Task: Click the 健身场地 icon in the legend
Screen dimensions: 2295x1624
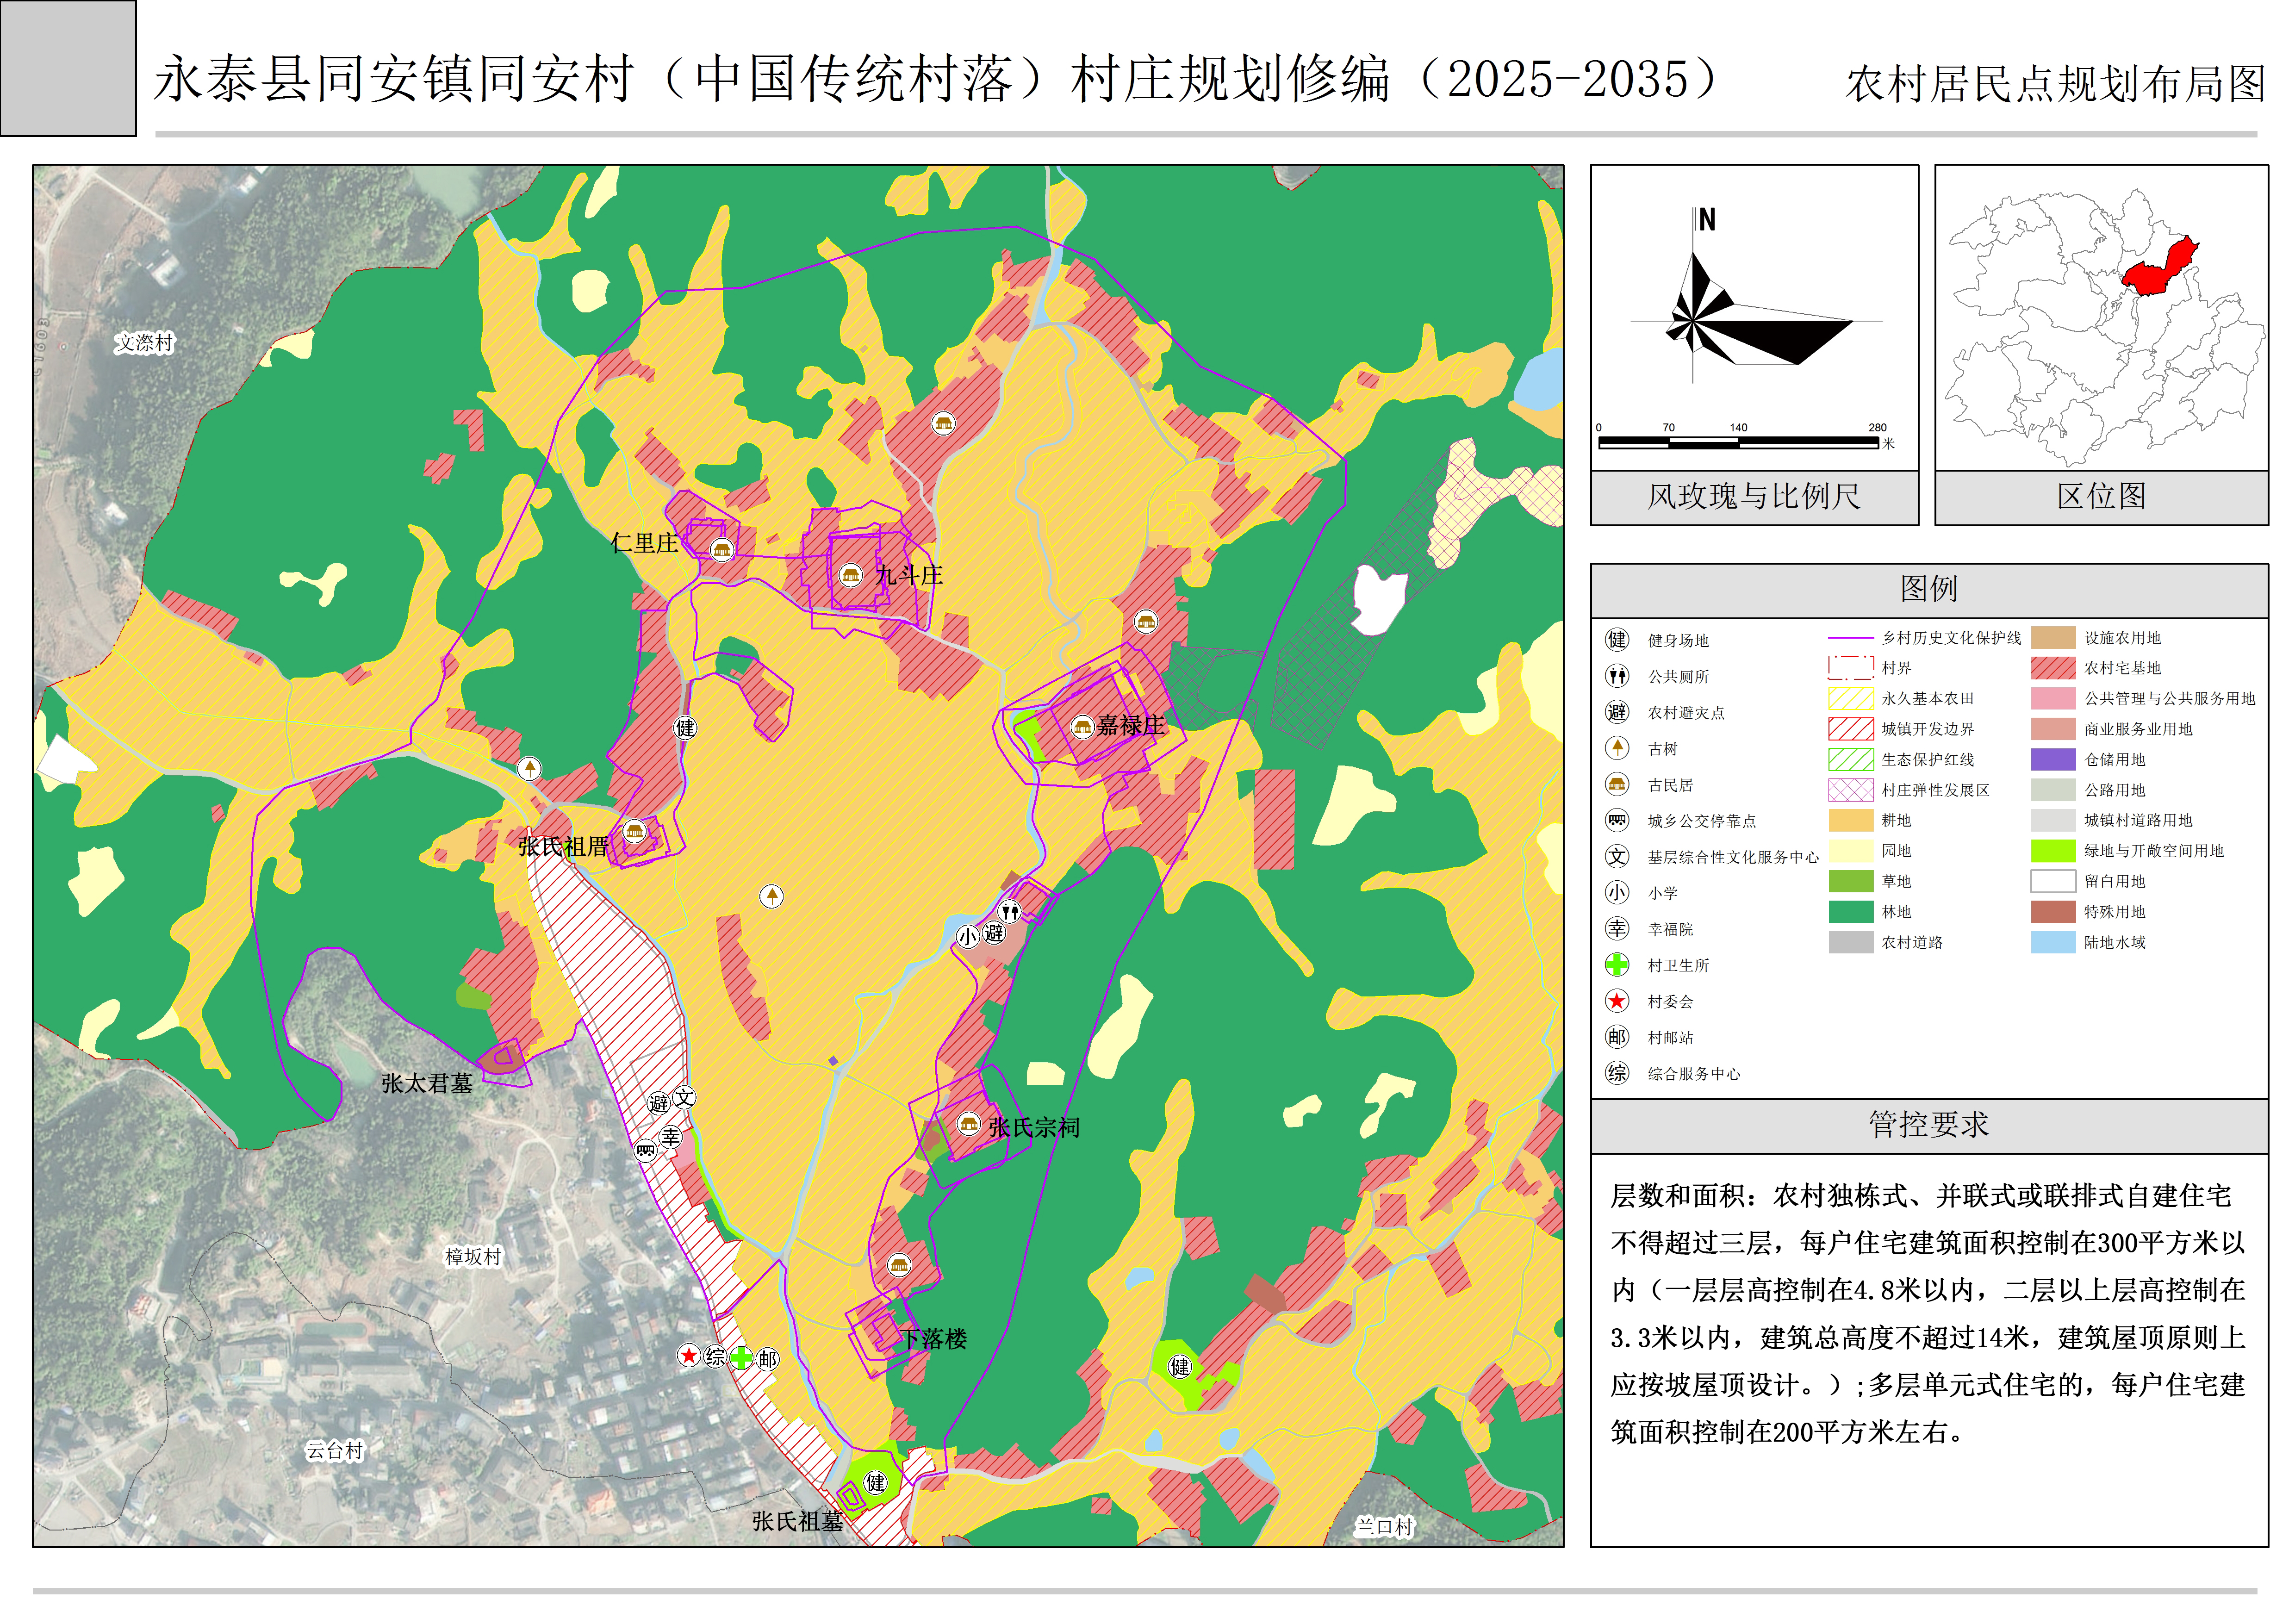Action: 1617,640
